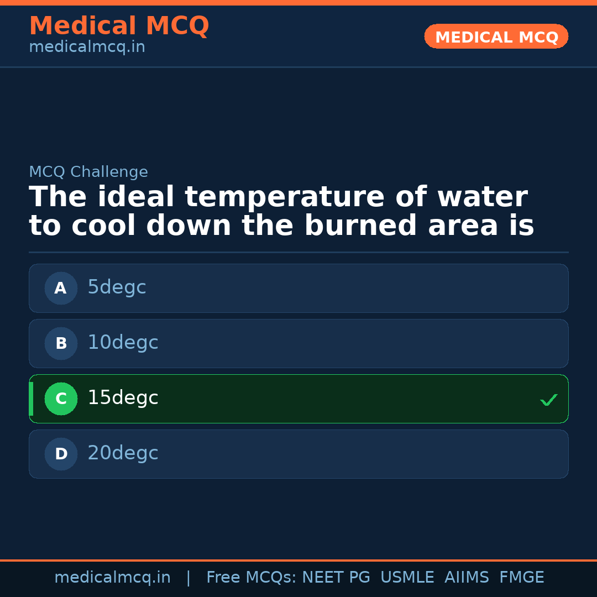Click the MCQ Challenge label
The width and height of the screenshot is (597, 597).
click(88, 172)
